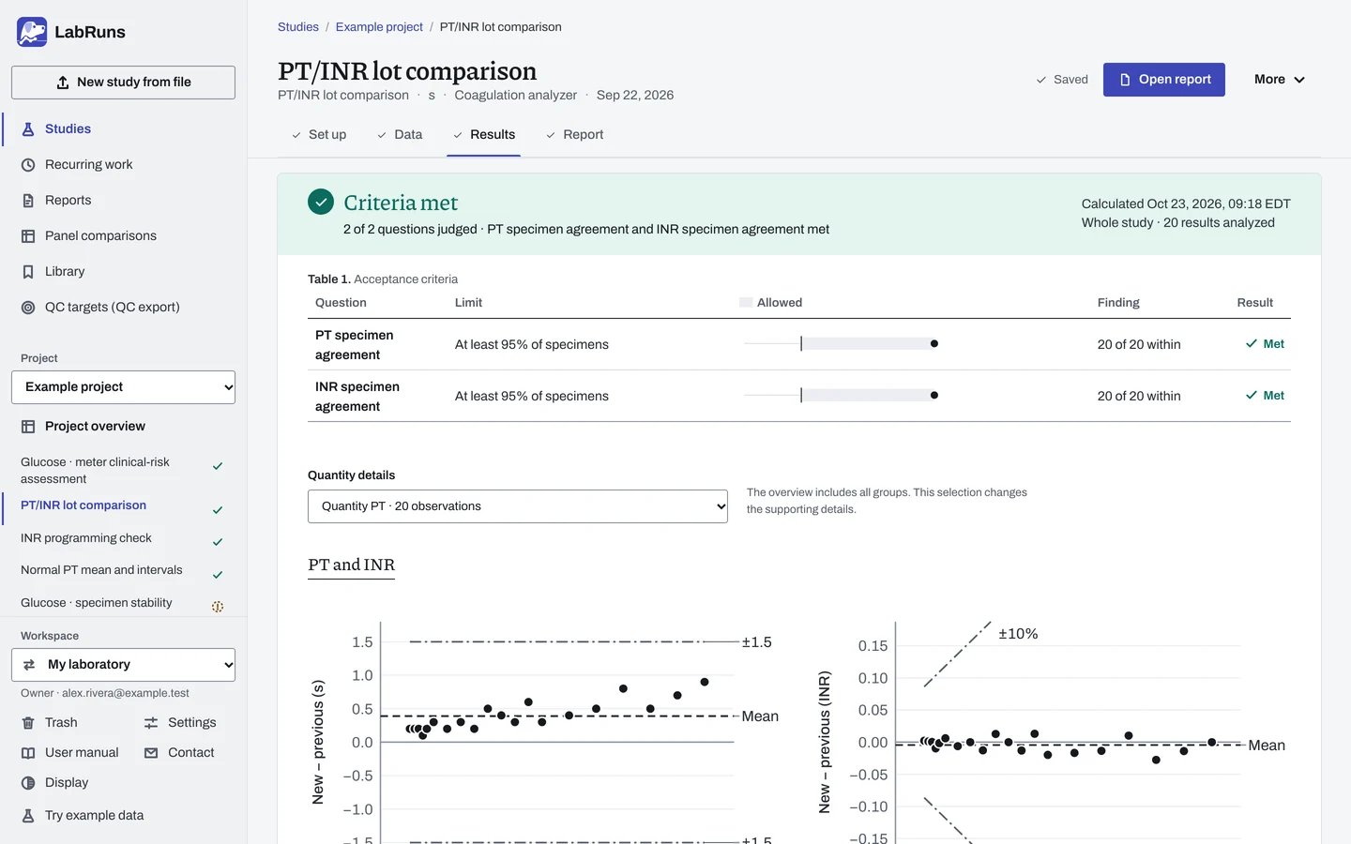Image resolution: width=1351 pixels, height=844 pixels.
Task: Open the Quantity PT observations dropdown
Action: [518, 506]
